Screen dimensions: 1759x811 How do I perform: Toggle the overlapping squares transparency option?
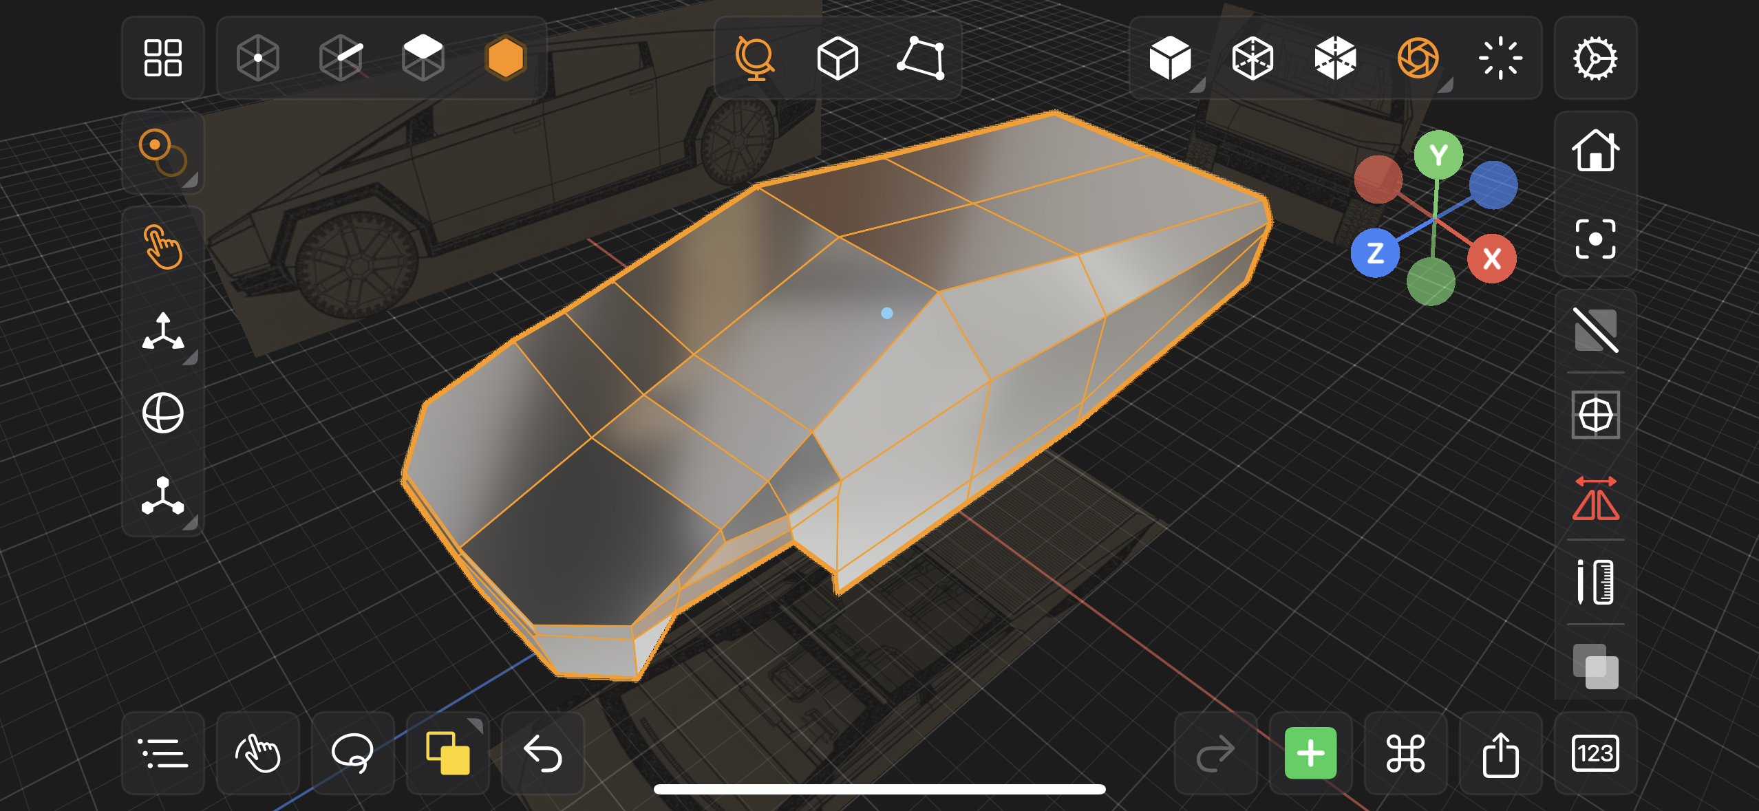click(x=1595, y=666)
